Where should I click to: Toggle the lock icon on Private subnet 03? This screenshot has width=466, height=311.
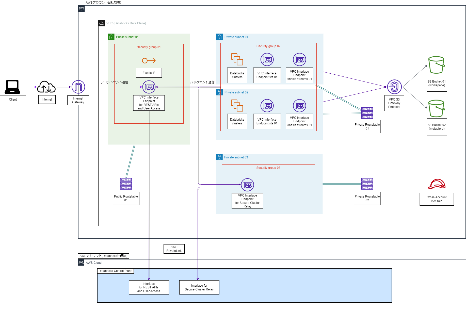(219, 157)
